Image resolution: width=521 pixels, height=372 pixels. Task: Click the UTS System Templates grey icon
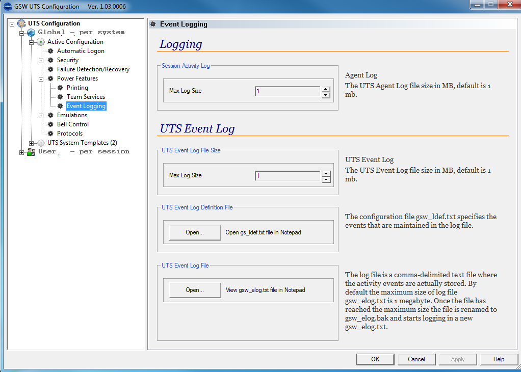coord(41,143)
